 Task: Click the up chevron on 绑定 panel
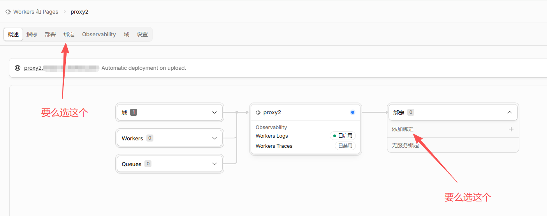(510, 112)
